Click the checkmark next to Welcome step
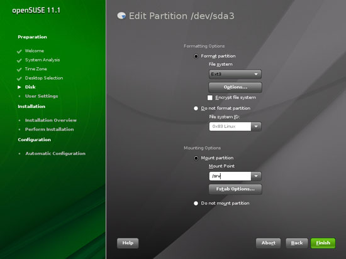Viewport: 346px width, 259px height. 20,51
